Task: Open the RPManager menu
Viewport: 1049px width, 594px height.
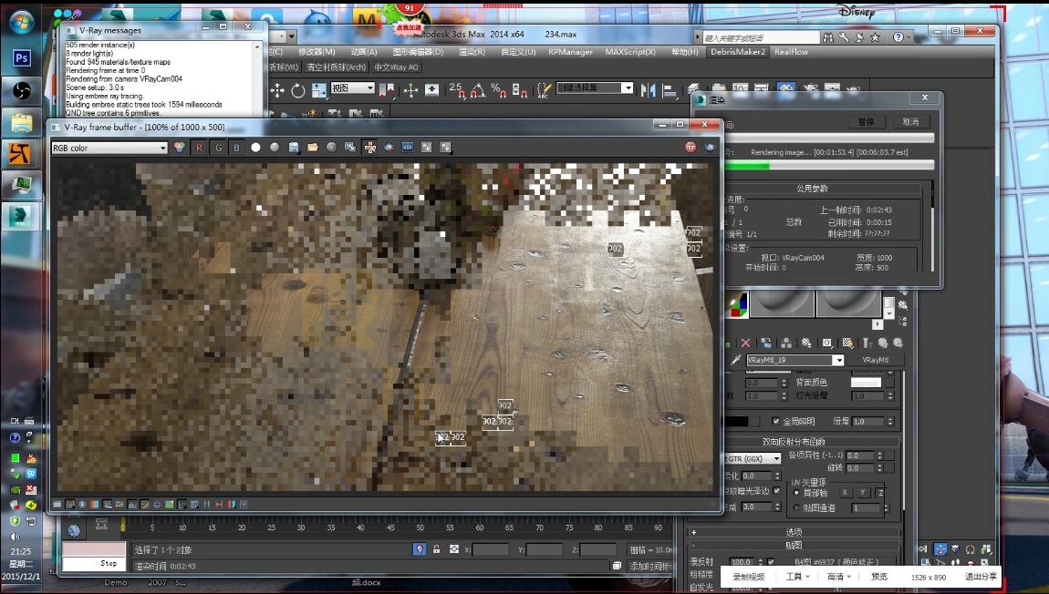Action: point(570,51)
